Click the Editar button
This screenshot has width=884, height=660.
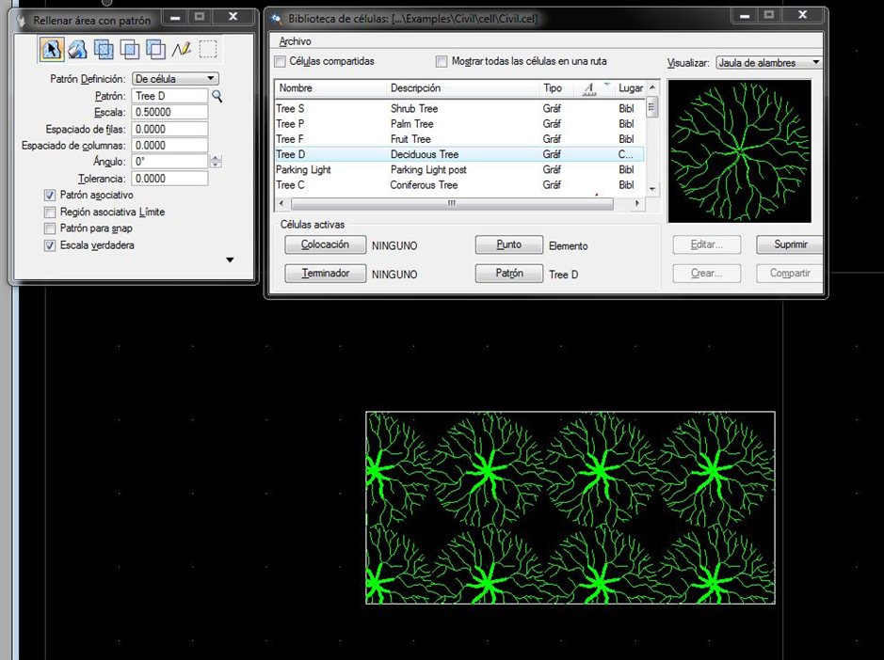click(x=706, y=244)
